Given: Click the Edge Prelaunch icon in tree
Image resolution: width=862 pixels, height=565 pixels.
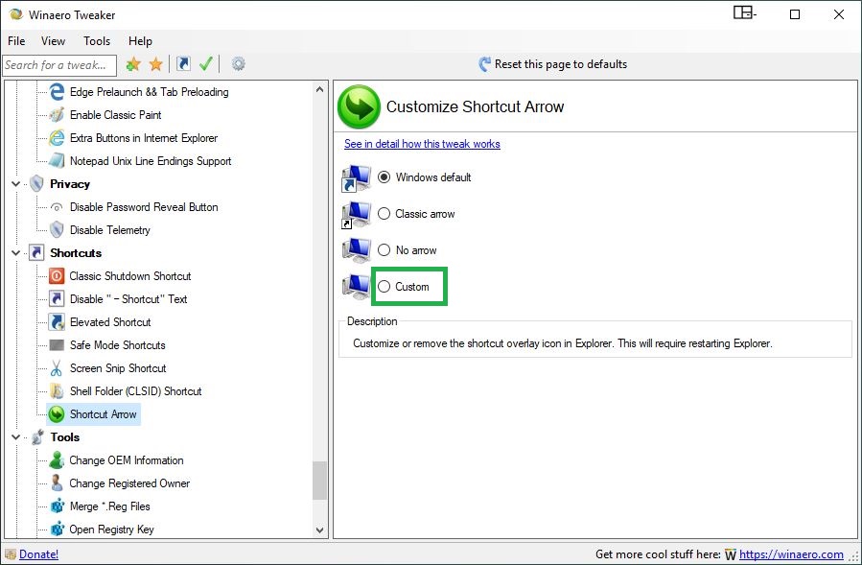Looking at the screenshot, I should [57, 92].
